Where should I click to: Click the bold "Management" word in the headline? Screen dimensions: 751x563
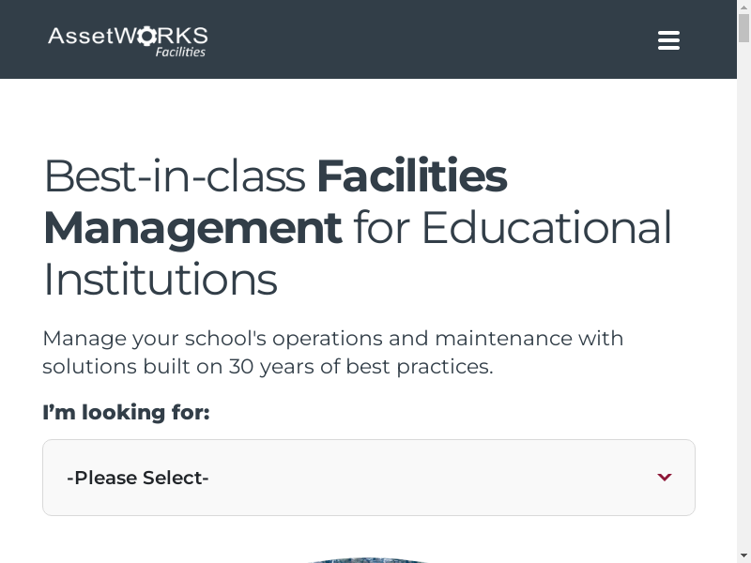point(192,228)
